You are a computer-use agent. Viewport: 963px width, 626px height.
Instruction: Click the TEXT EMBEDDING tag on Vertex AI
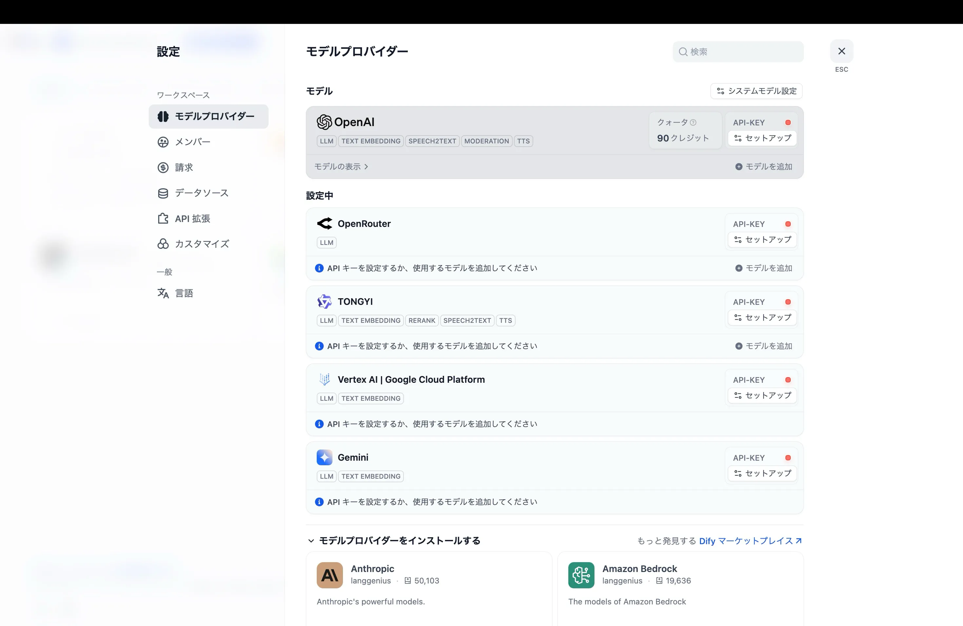(x=371, y=398)
